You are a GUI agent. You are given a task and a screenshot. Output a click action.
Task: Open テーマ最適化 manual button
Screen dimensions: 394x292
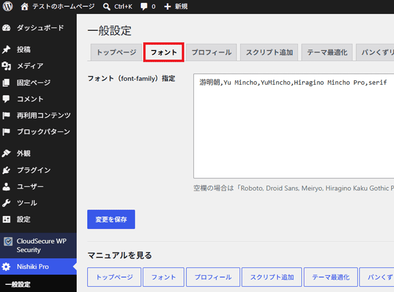coord(331,277)
